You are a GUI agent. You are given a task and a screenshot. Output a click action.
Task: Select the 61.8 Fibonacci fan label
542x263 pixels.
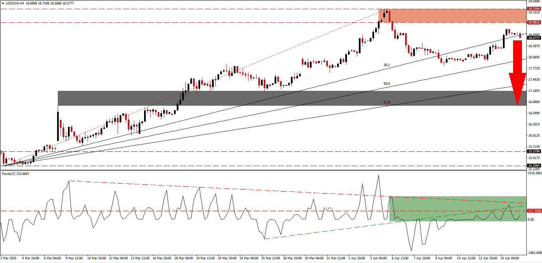point(387,102)
